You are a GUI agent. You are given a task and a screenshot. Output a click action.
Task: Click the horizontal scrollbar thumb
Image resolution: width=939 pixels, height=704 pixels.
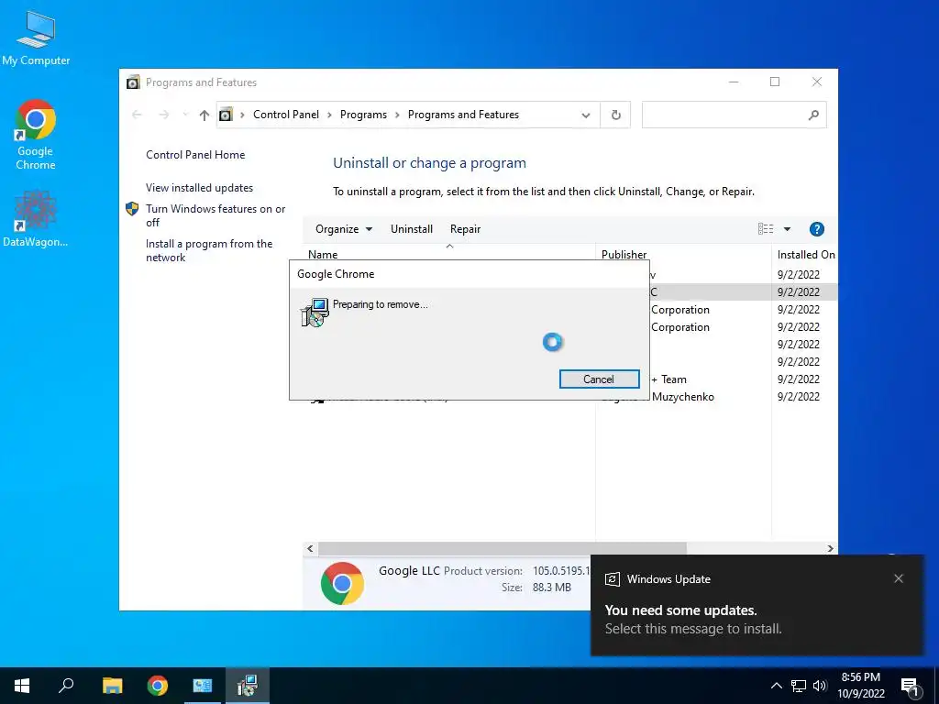502,548
